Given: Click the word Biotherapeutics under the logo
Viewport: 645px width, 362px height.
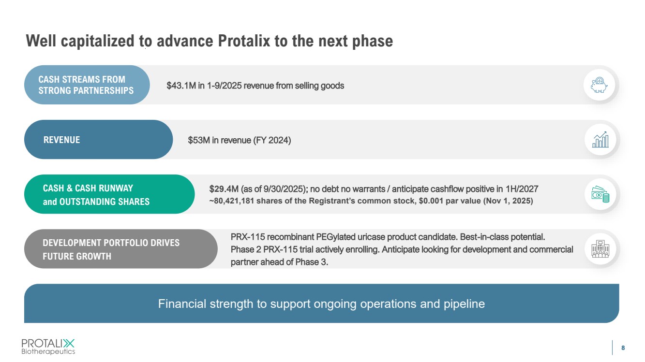Looking at the screenshot, I should coord(48,352).
